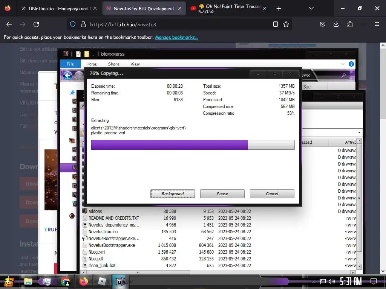The width and height of the screenshot is (386, 289).
Task: Open the Share ribbon tab
Action: pos(114,64)
